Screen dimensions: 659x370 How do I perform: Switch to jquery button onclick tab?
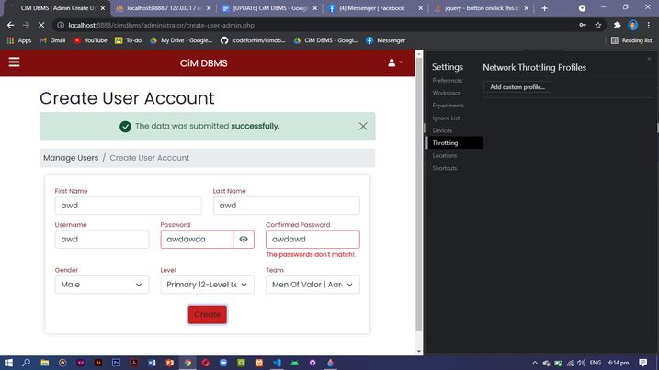(482, 8)
